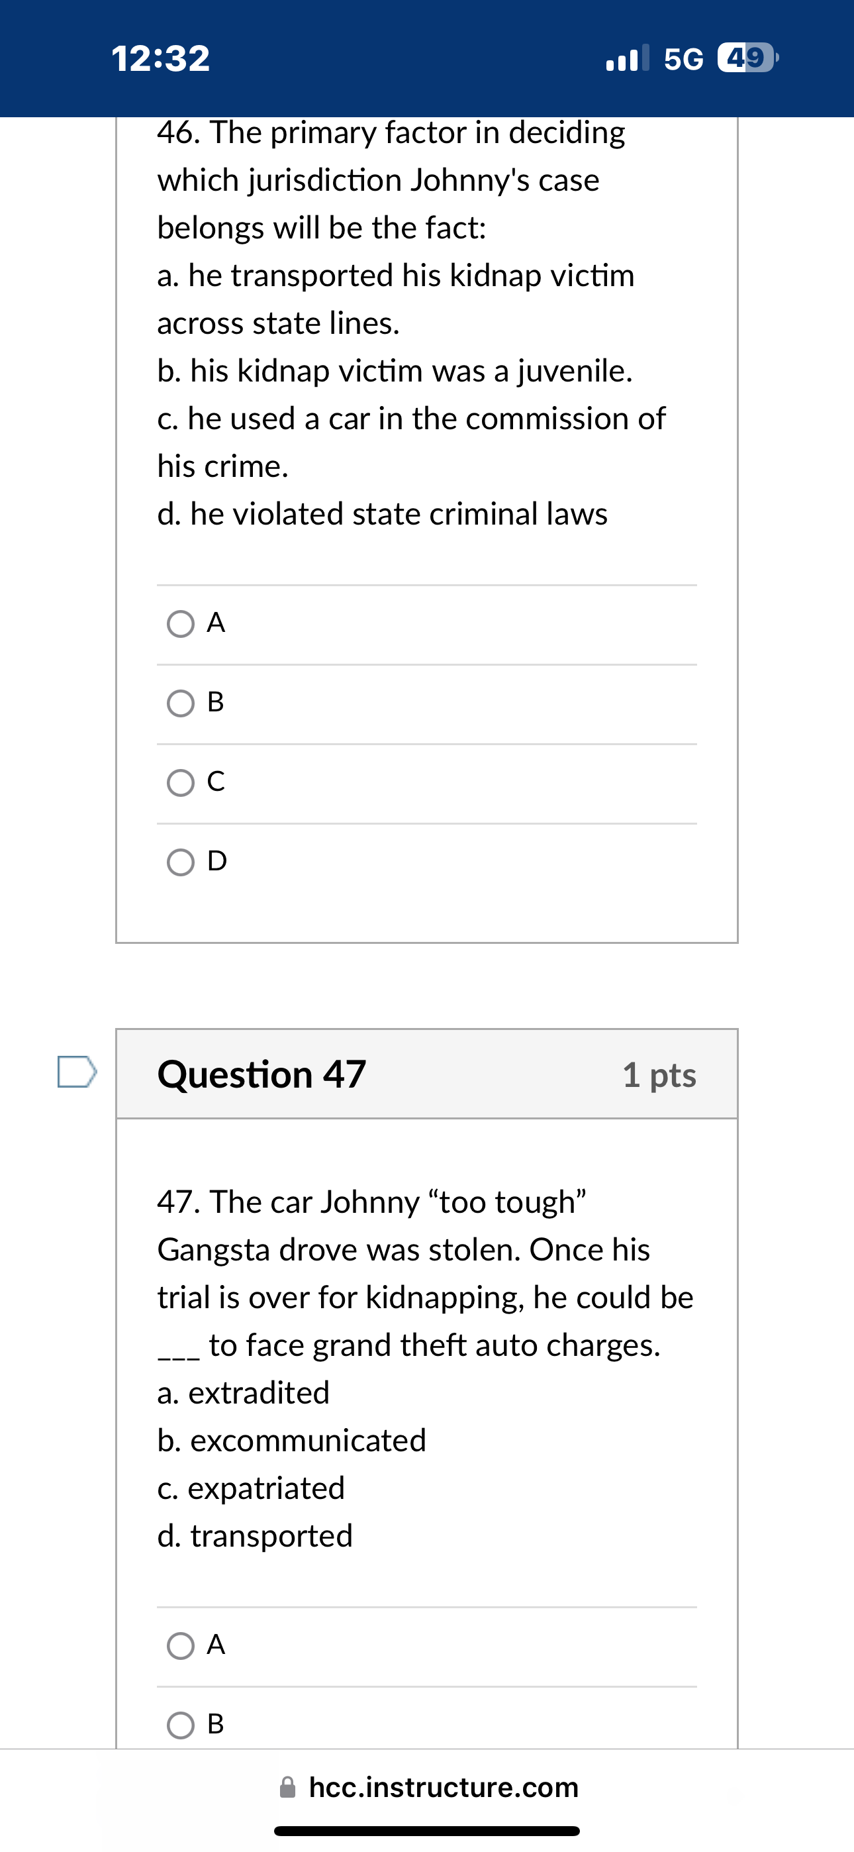Image resolution: width=854 pixels, height=1852 pixels.
Task: Tap the 5G network indicator
Action: 685,59
